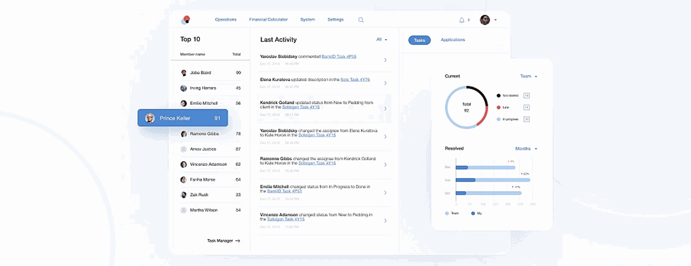Image resolution: width=691 pixels, height=266 pixels.
Task: Toggle the My legend marker under Resolved chart
Action: pos(473,214)
